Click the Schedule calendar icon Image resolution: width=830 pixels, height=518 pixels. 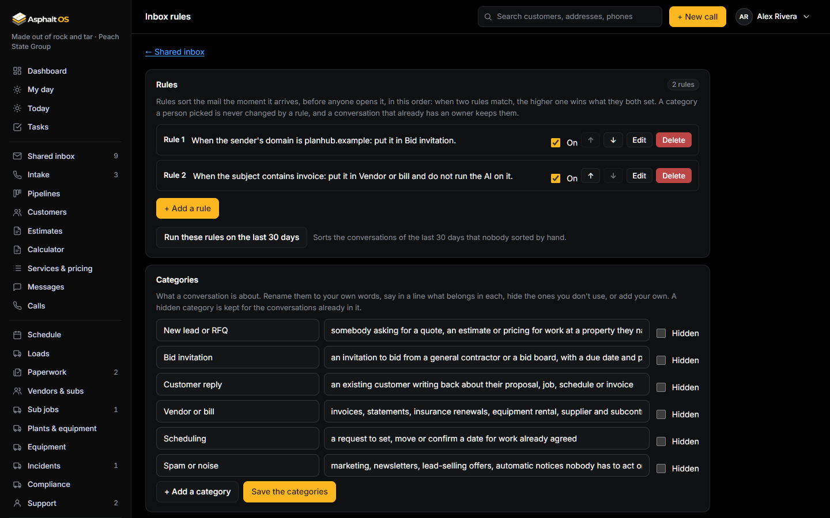pos(17,335)
